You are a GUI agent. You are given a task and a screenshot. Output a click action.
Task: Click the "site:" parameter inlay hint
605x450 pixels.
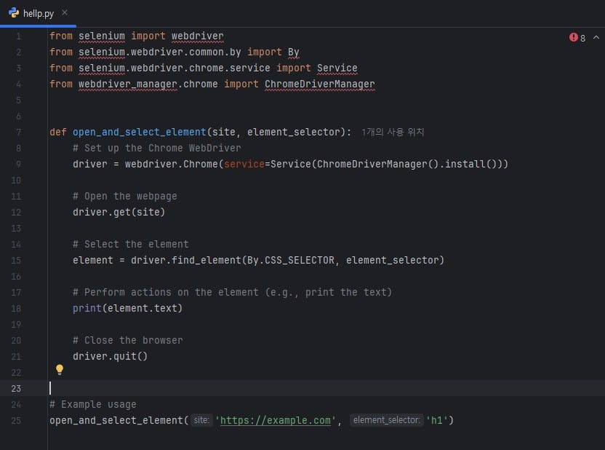(x=202, y=420)
